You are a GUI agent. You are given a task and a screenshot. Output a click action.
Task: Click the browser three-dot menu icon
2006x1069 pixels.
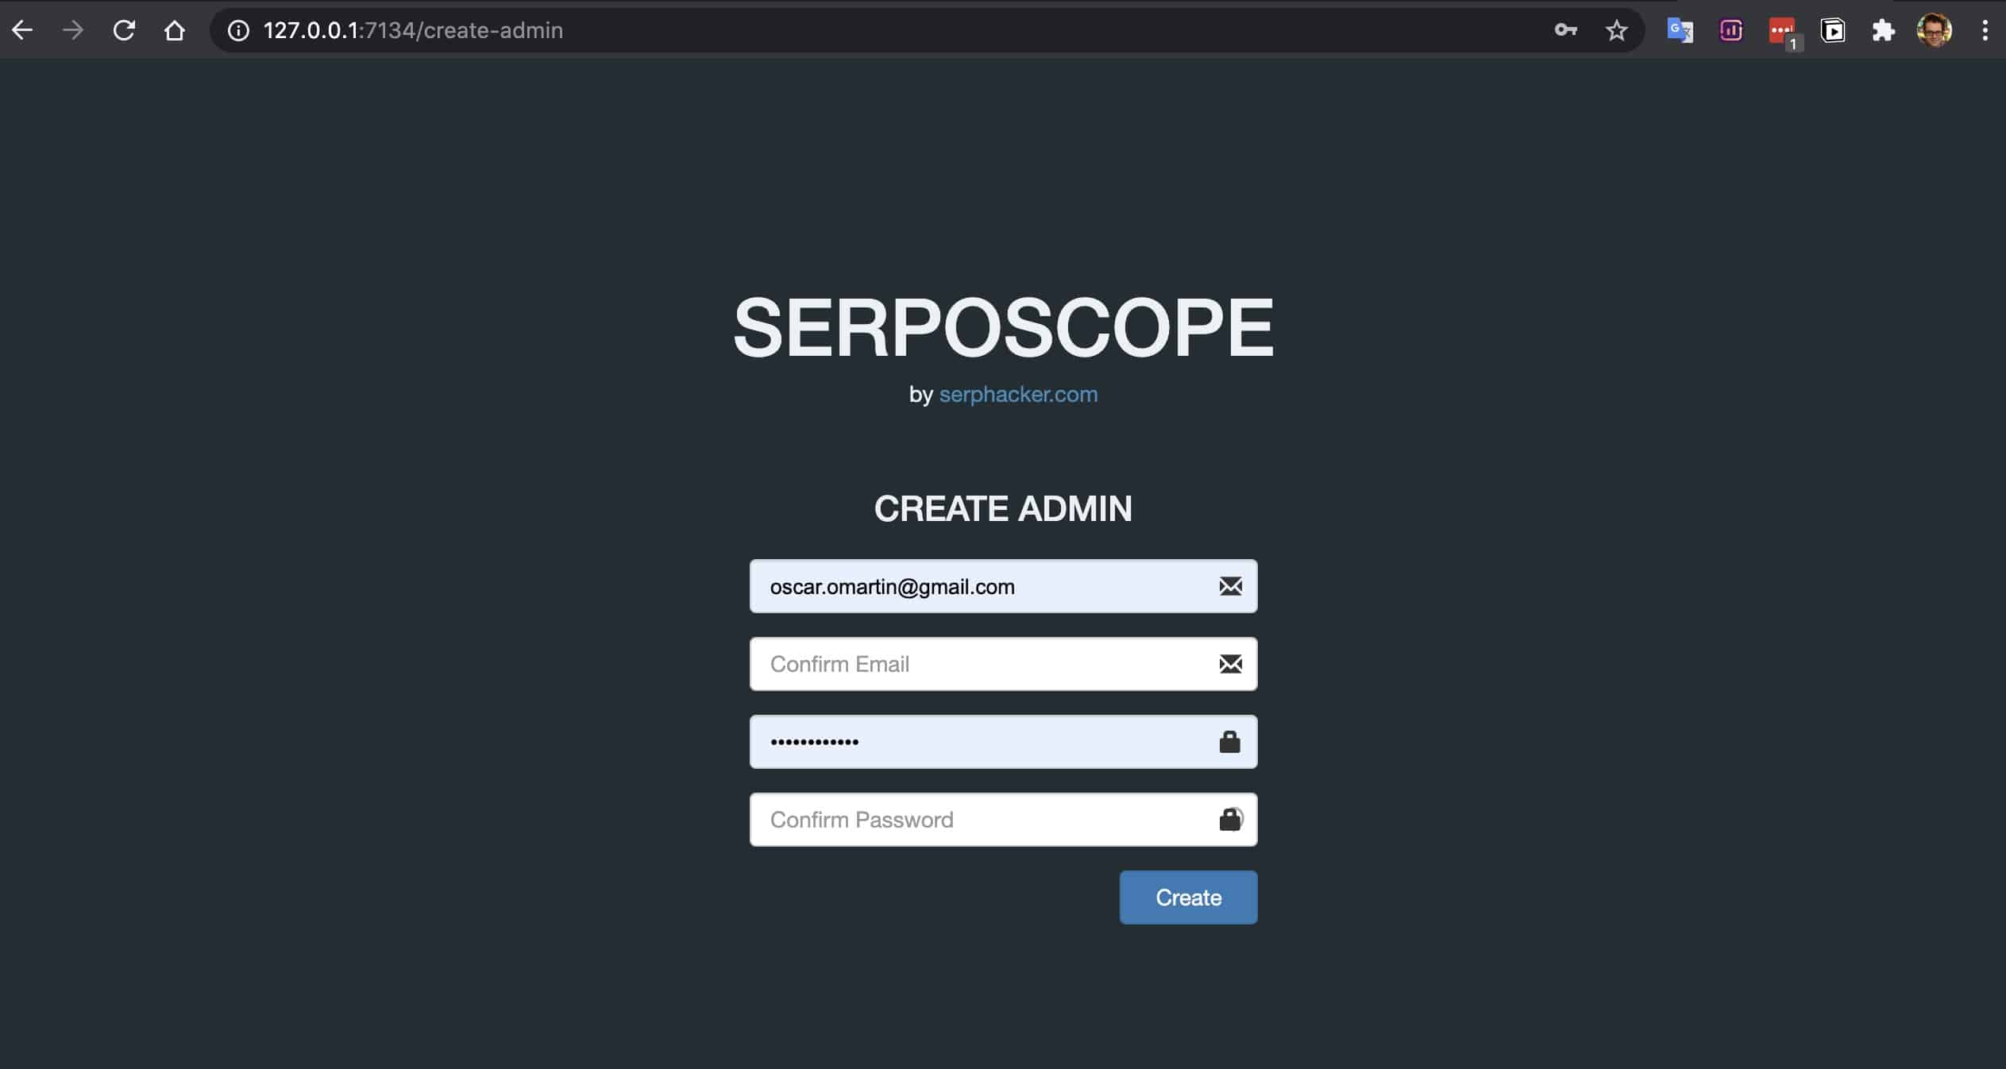[1982, 29]
